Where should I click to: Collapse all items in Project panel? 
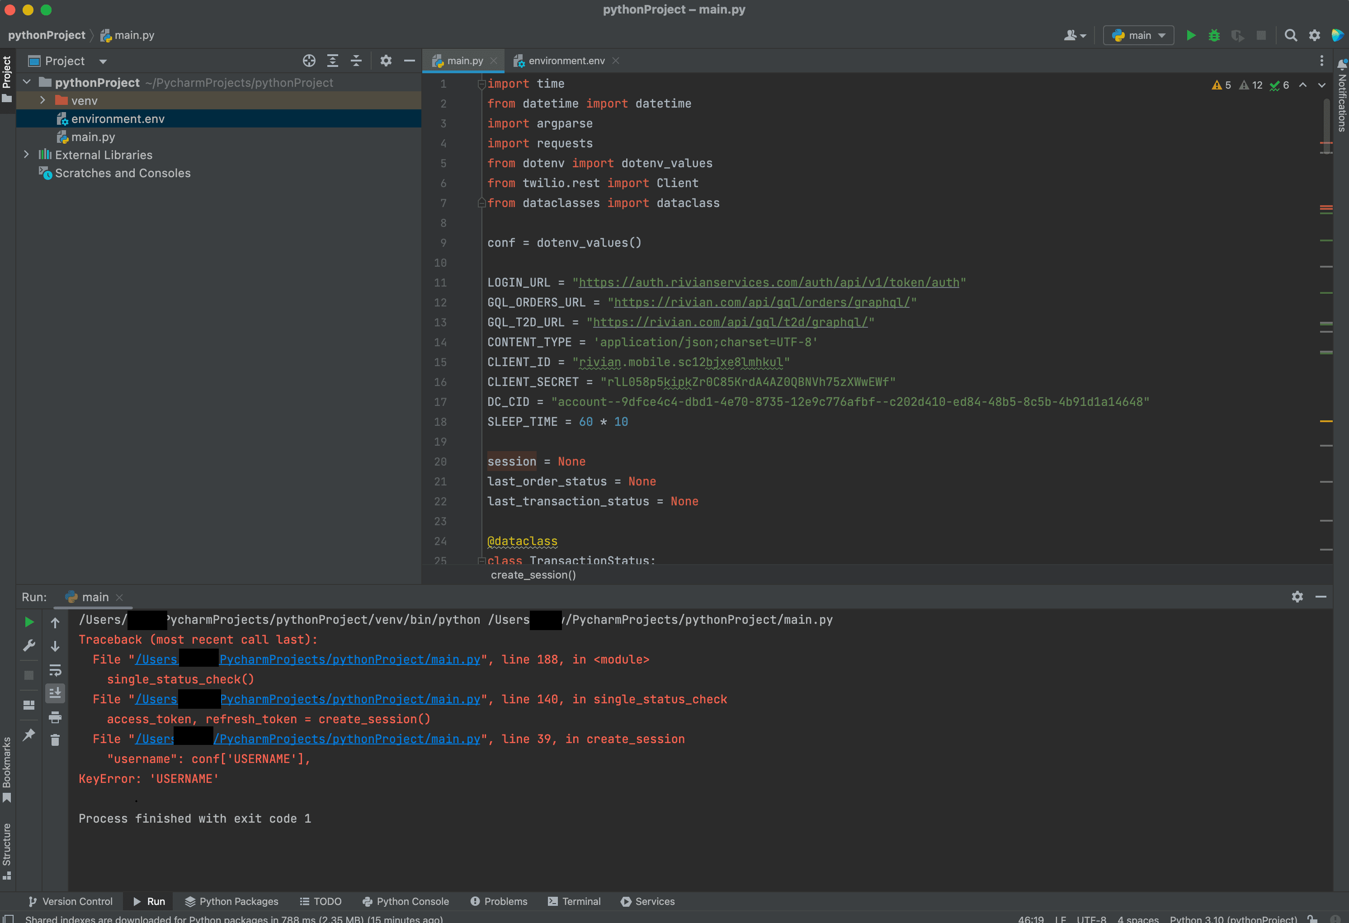click(356, 61)
